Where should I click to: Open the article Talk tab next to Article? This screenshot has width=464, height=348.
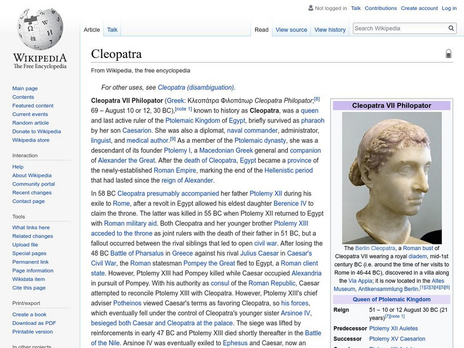[x=113, y=30]
